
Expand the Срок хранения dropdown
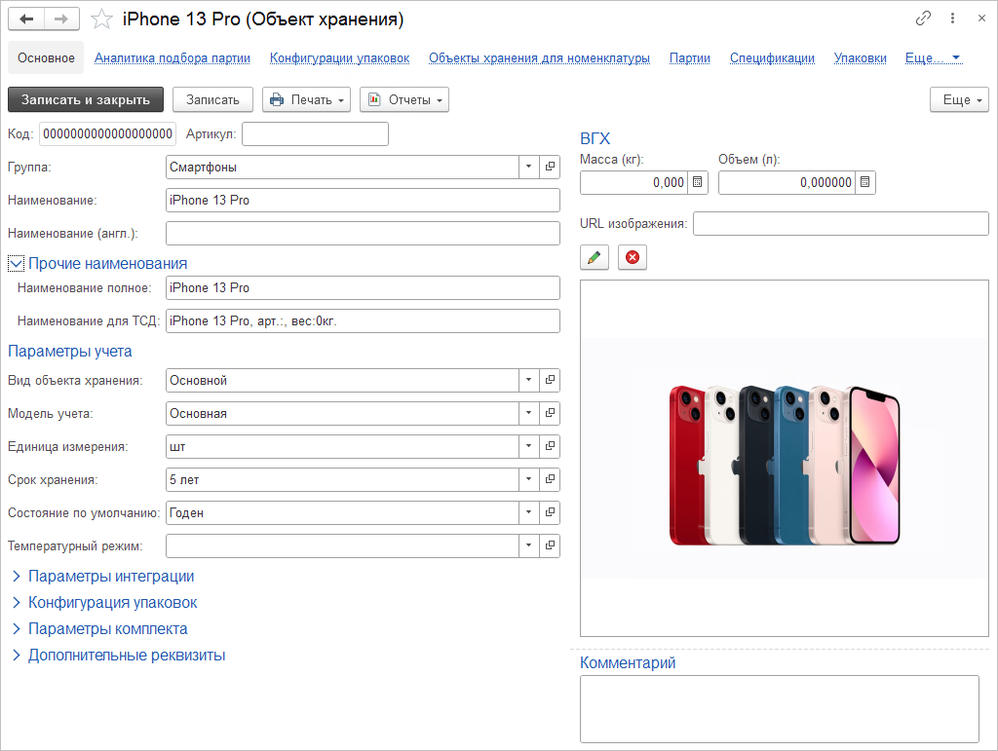(x=528, y=479)
